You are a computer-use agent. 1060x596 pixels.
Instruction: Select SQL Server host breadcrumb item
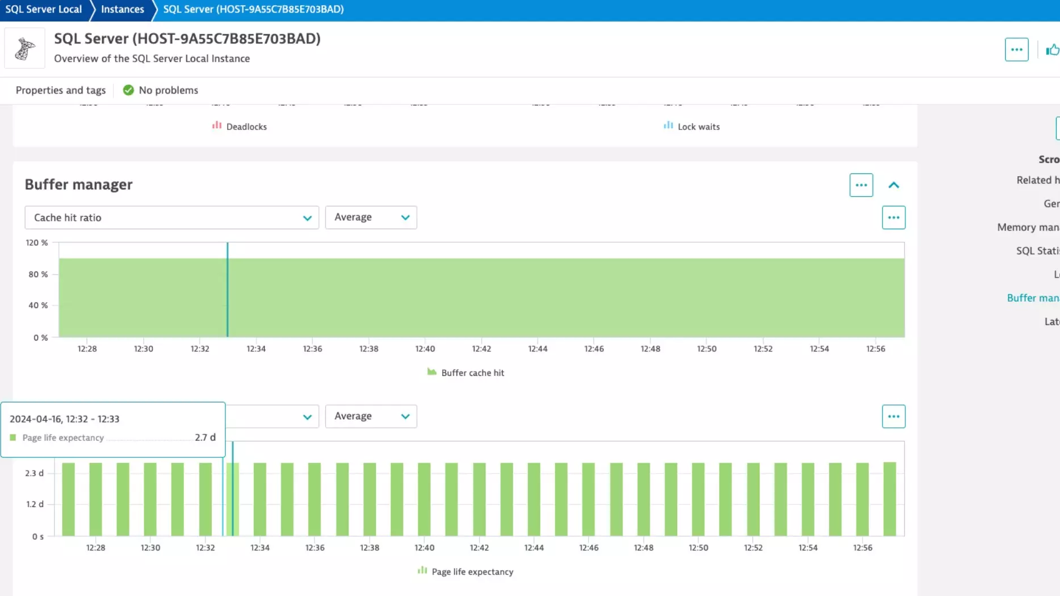tap(253, 9)
